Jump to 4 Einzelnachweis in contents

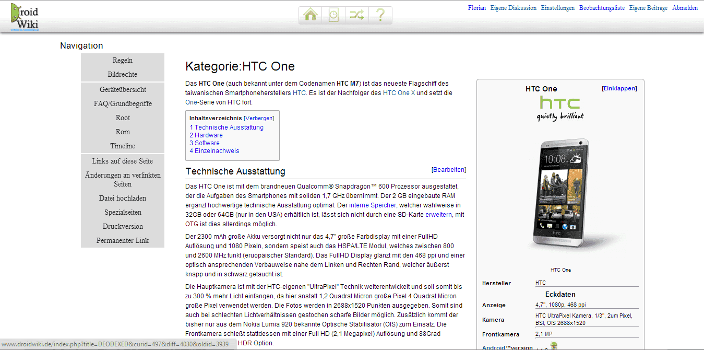(x=214, y=150)
